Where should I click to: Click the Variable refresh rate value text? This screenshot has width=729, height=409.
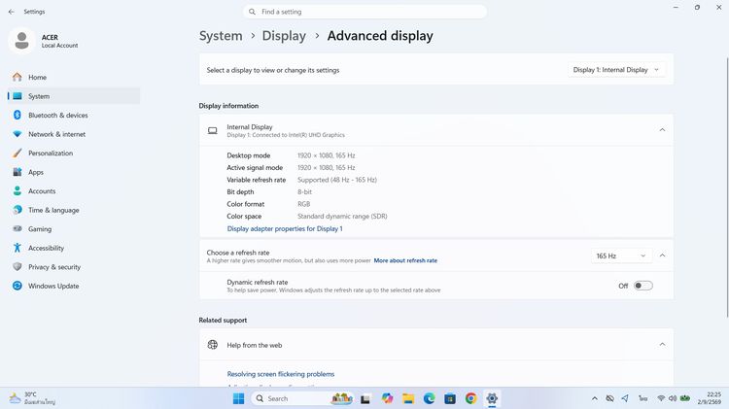pyautogui.click(x=337, y=180)
